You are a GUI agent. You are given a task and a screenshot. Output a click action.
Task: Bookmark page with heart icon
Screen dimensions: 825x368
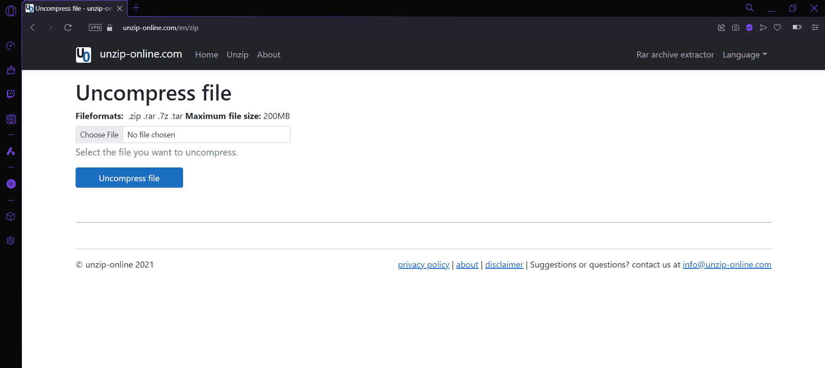click(x=777, y=27)
